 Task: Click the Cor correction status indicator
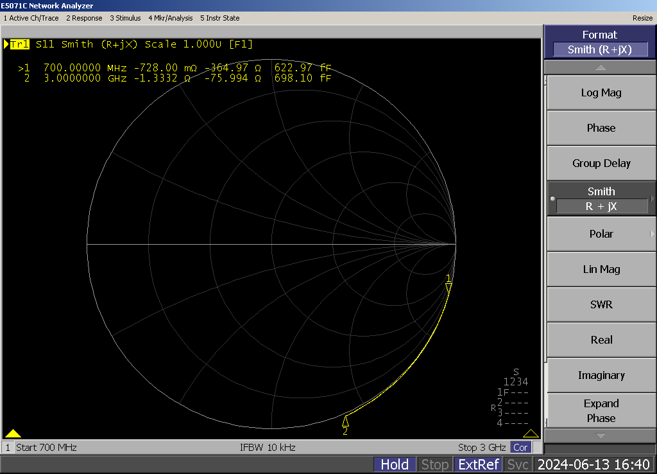(x=520, y=447)
